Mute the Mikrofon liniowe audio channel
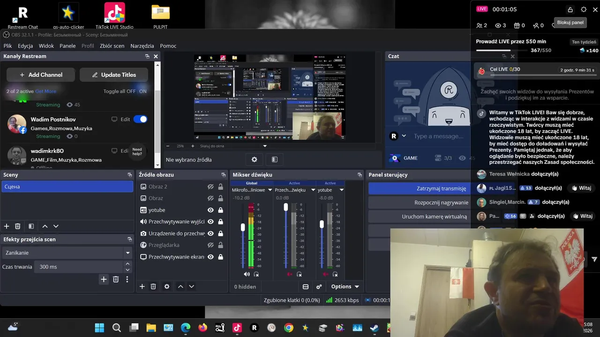The image size is (600, 337). tap(247, 274)
